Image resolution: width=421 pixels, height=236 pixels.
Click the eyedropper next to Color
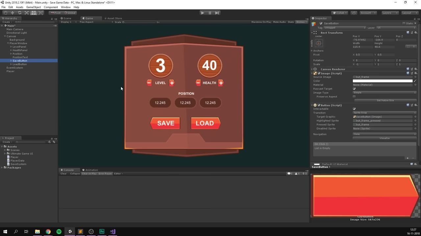[415, 81]
